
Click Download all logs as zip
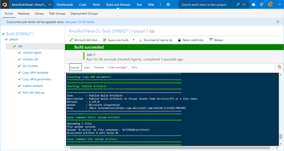click(158, 40)
